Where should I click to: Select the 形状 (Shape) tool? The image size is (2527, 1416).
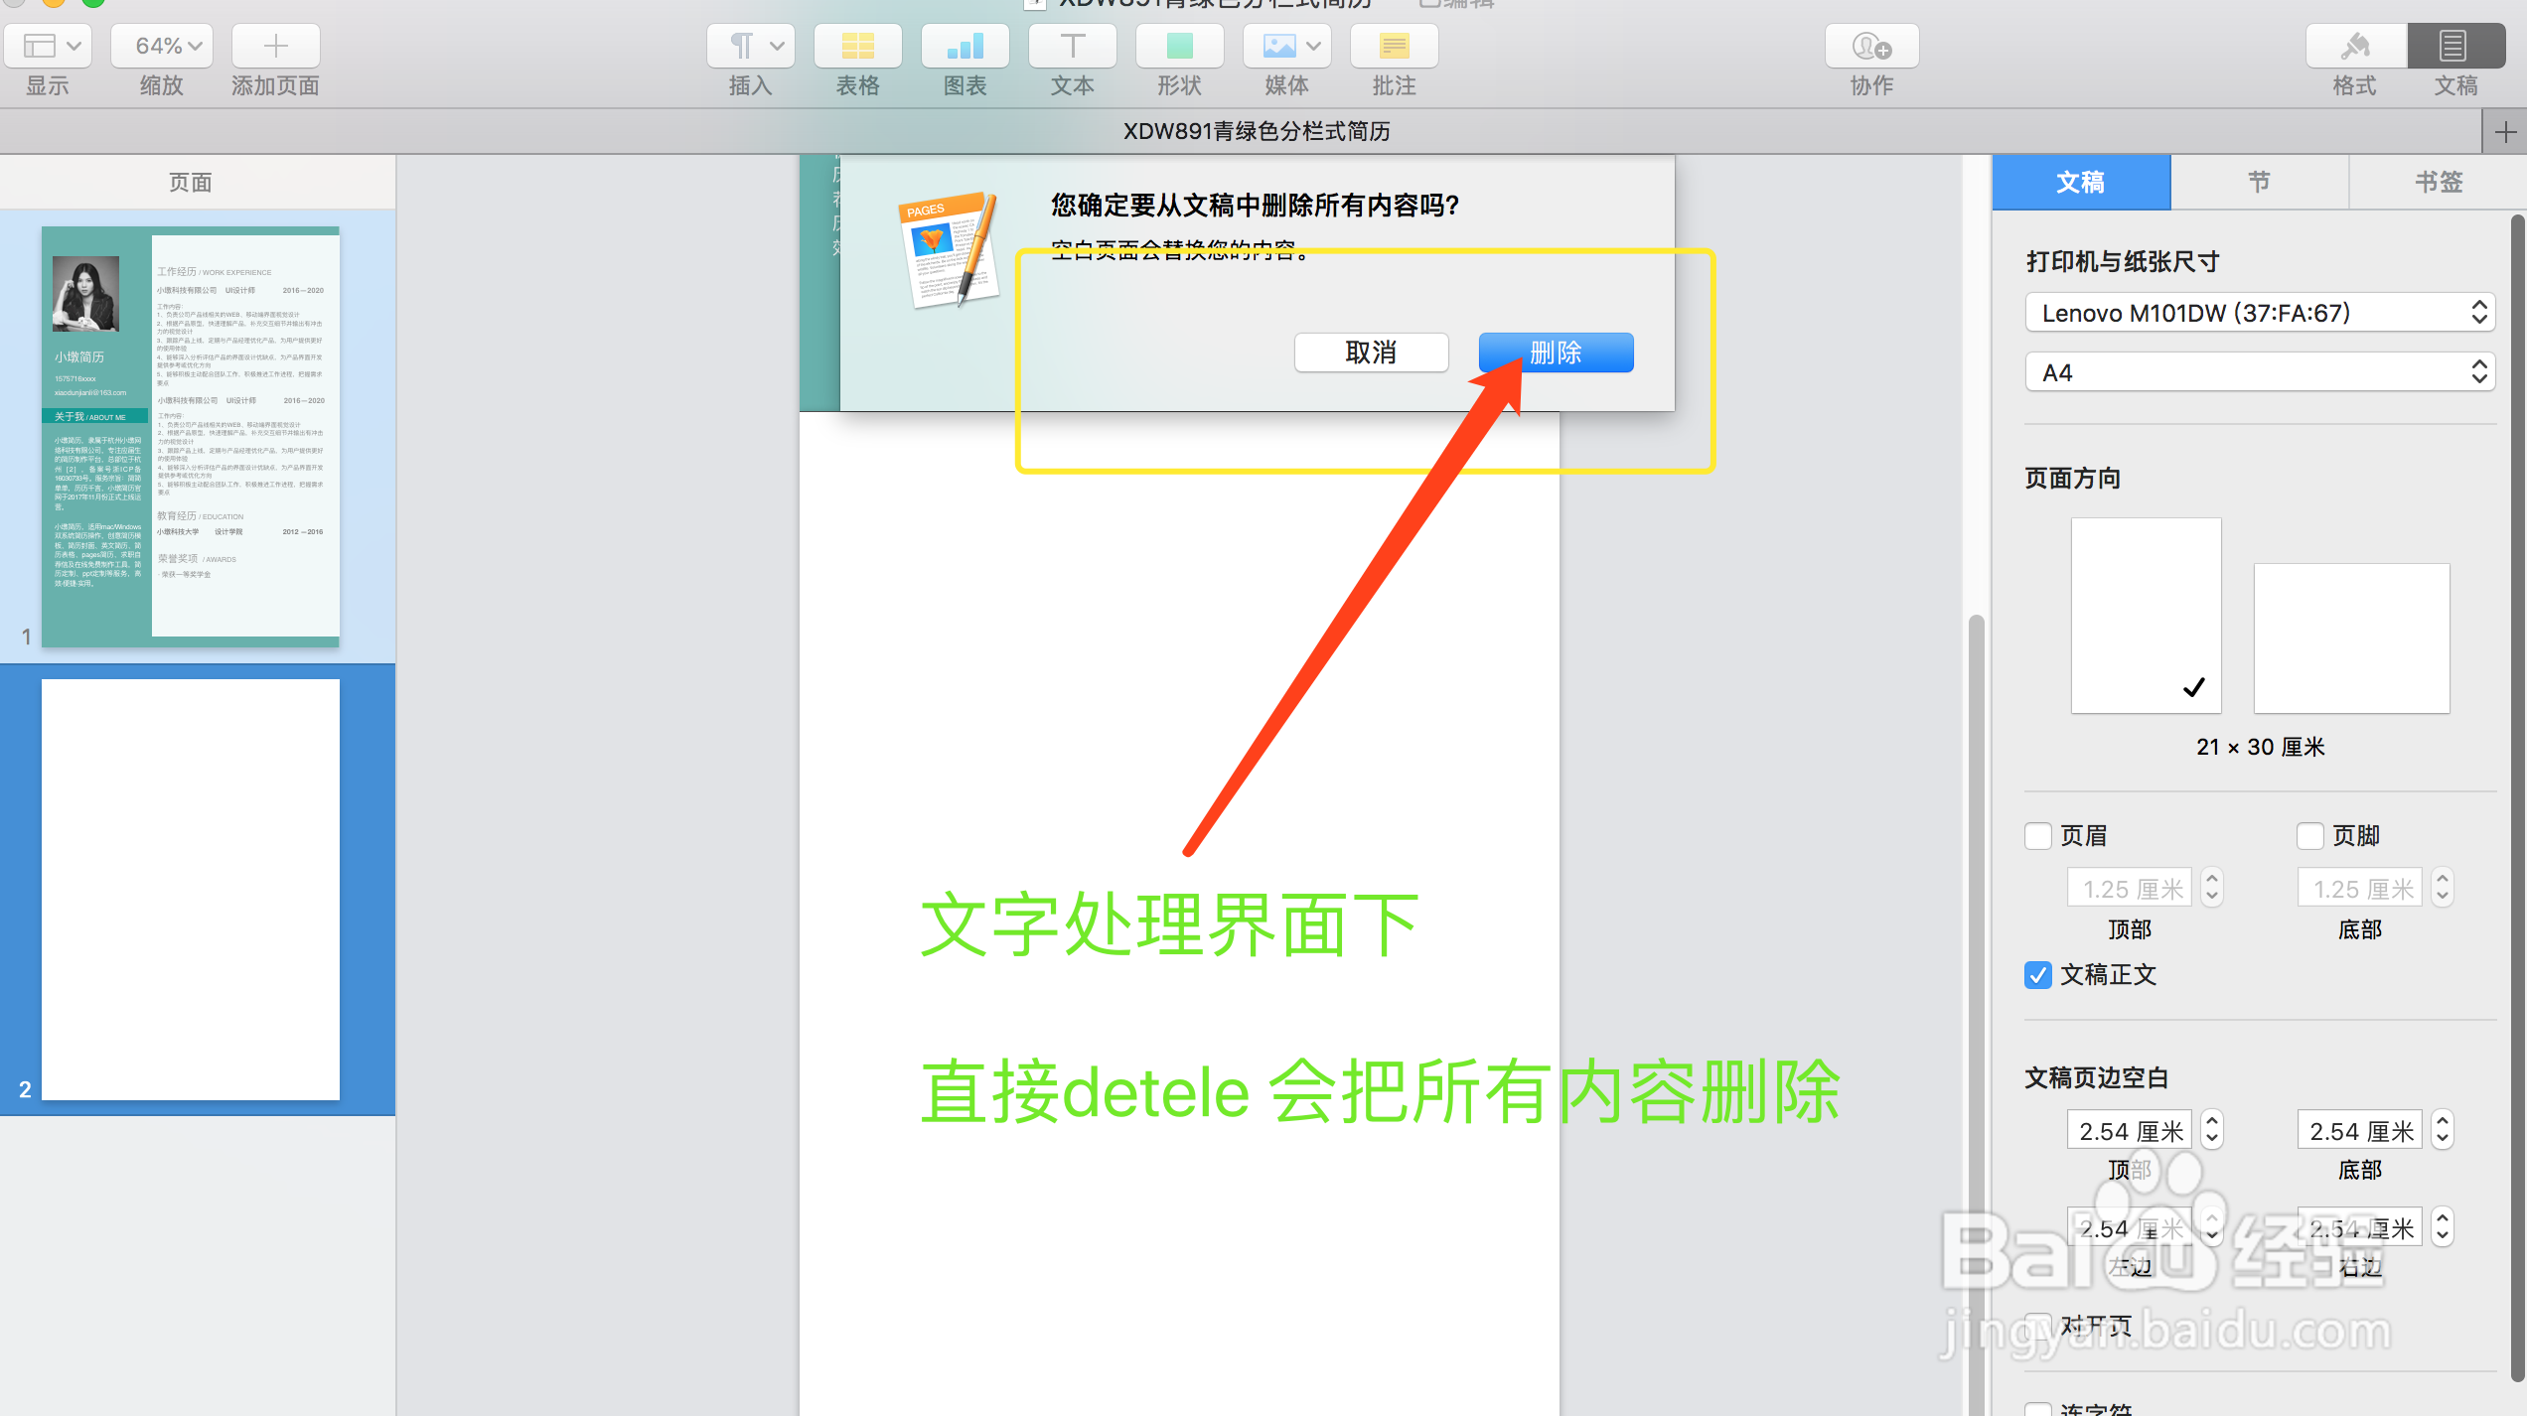click(1178, 46)
